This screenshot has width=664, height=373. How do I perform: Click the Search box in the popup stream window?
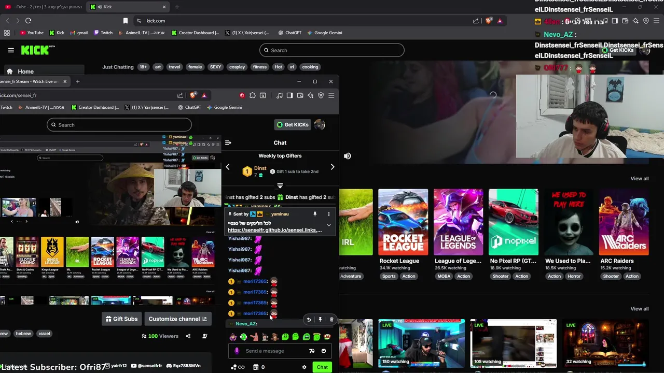pos(119,125)
